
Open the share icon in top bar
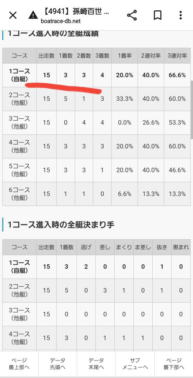point(132,15)
